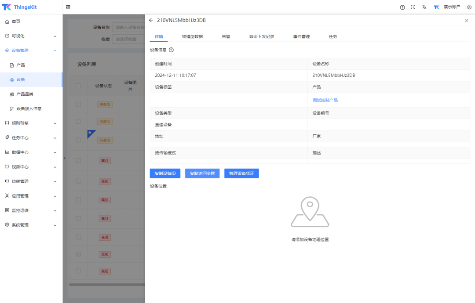Image resolution: width=475 pixels, height=303 pixels.
Task: Click the 复制设备ID button
Action: 165,173
